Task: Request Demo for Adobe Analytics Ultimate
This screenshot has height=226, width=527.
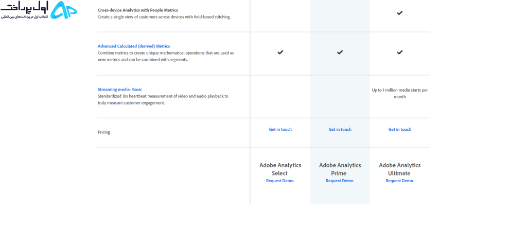Action: pos(399,181)
